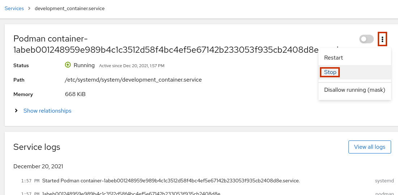Click the development_container.service breadcrumb item
The height and width of the screenshot is (195, 398).
[x=69, y=8]
